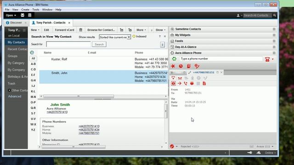This screenshot has width=294, height=165.
Task: Click the red hang-up handset icon
Action: tap(173, 78)
